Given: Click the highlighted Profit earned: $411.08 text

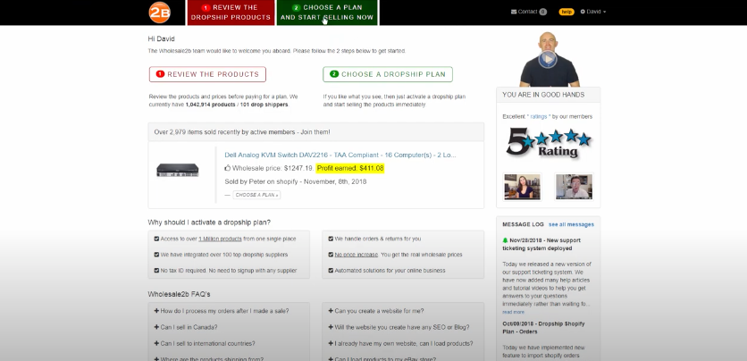Looking at the screenshot, I should (350, 168).
